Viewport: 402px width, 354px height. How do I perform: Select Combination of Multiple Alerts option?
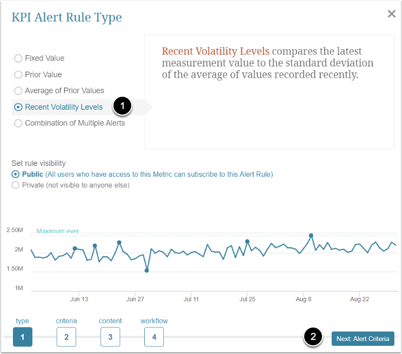18,123
